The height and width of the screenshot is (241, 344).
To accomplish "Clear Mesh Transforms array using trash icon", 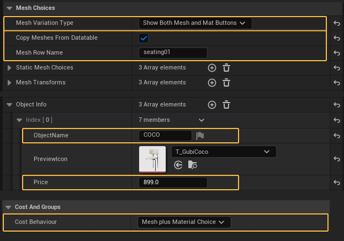I will (x=226, y=83).
